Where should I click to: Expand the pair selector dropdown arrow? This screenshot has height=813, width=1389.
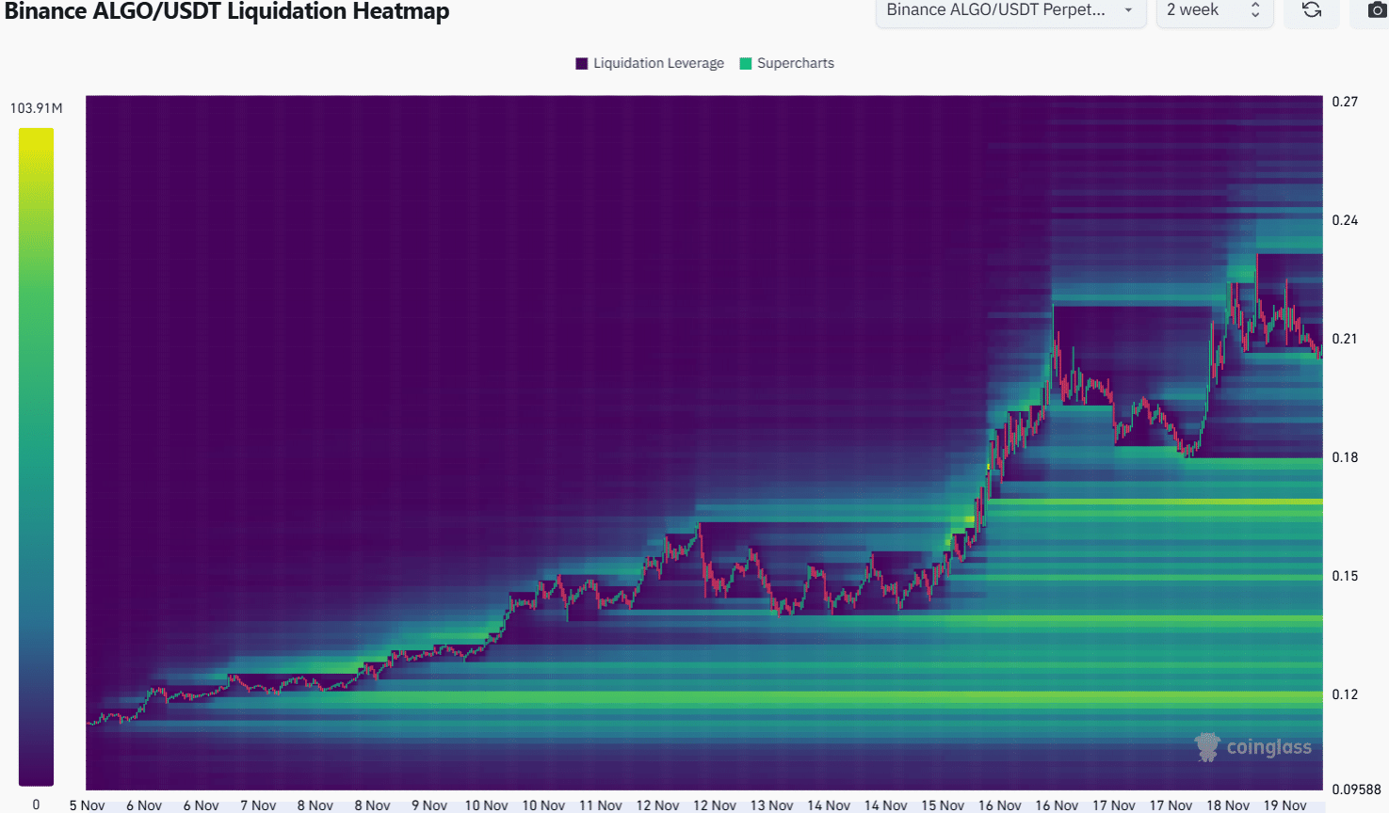[x=1128, y=10]
